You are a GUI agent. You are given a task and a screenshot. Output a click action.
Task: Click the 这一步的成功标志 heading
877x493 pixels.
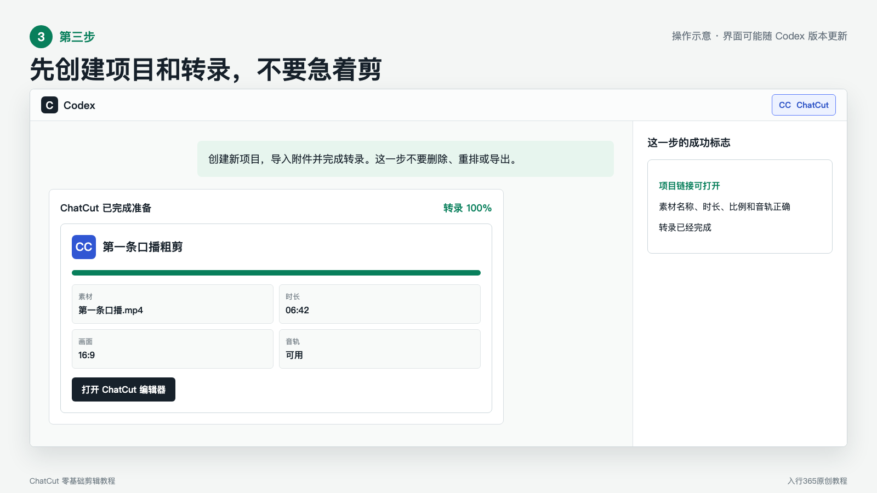click(x=689, y=142)
